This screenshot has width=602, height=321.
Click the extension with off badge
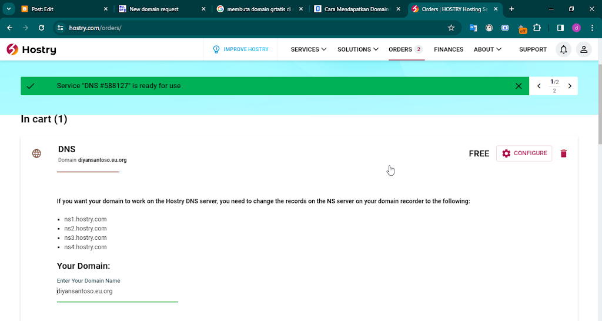click(x=521, y=28)
